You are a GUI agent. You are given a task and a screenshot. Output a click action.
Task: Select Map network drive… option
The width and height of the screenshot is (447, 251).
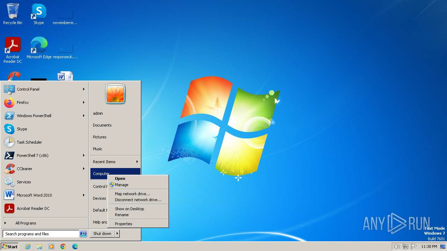pyautogui.click(x=138, y=194)
